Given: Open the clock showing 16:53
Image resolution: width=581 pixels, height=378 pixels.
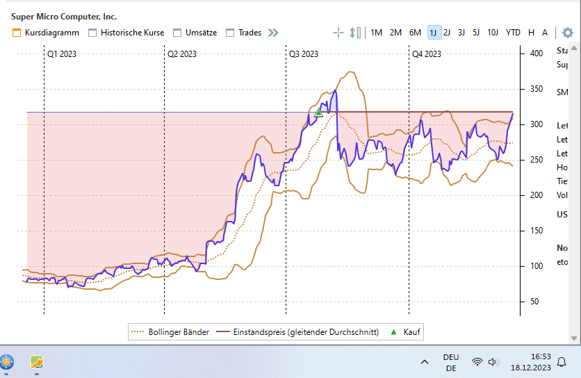Looking at the screenshot, I should coord(530,362).
